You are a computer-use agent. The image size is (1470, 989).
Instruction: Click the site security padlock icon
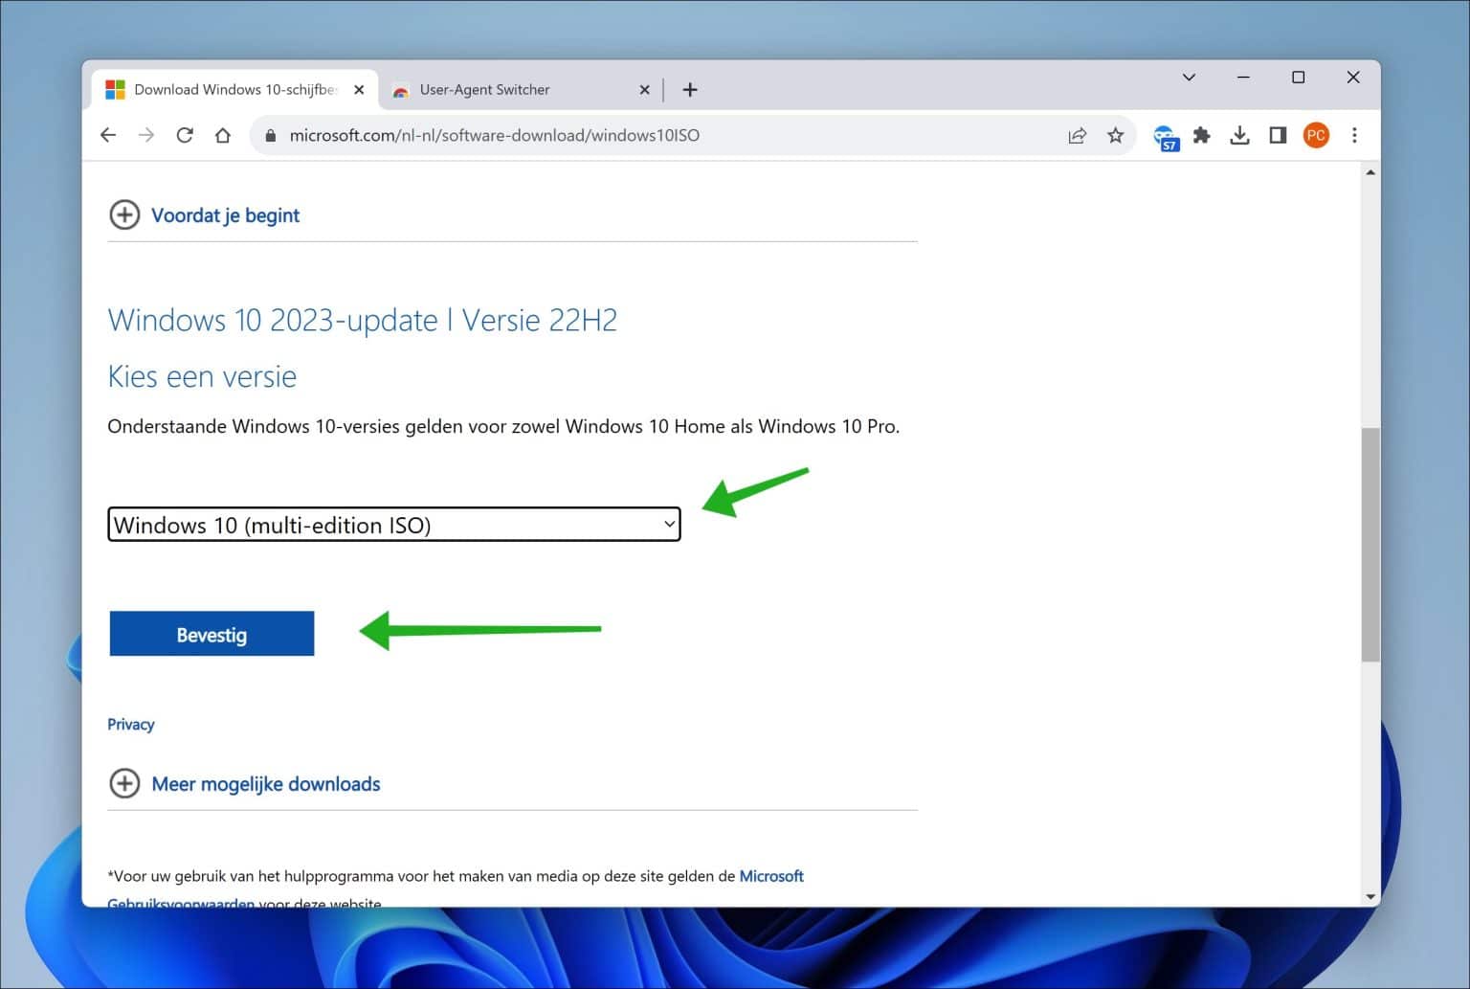tap(270, 135)
